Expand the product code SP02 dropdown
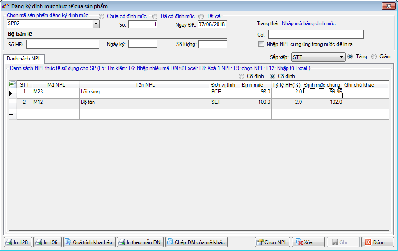 tap(96, 24)
